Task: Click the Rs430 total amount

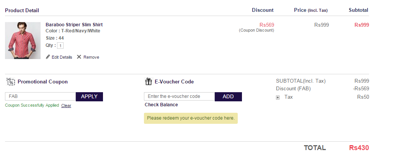Action: (359, 148)
